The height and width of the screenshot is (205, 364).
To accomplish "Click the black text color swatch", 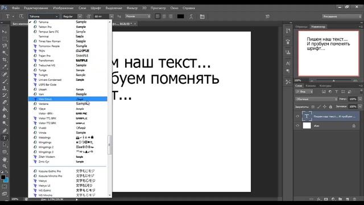I will click(181, 17).
